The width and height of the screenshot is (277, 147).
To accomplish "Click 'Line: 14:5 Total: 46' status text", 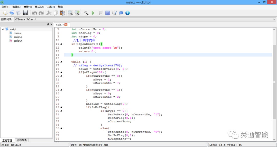I will pos(225,145).
